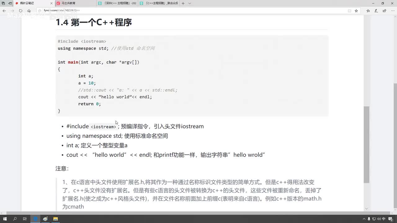Expand the tab preview chevron
The image size is (397, 223).
click(190, 3)
